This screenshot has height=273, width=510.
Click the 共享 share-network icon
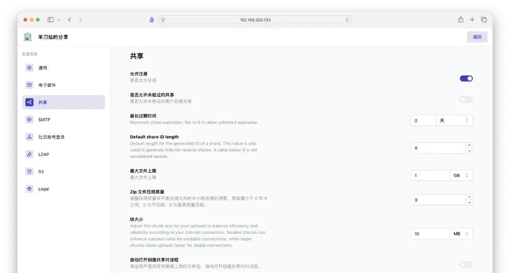pos(29,102)
